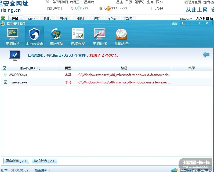Sort by 类型 column header

[x=68, y=68]
